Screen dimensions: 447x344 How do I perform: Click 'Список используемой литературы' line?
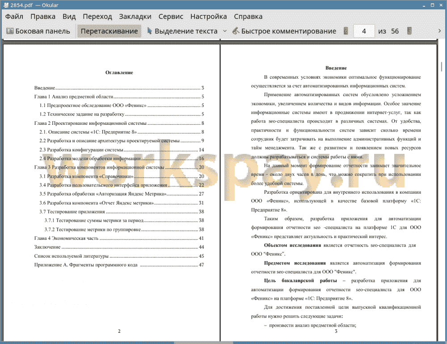pyautogui.click(x=119, y=256)
